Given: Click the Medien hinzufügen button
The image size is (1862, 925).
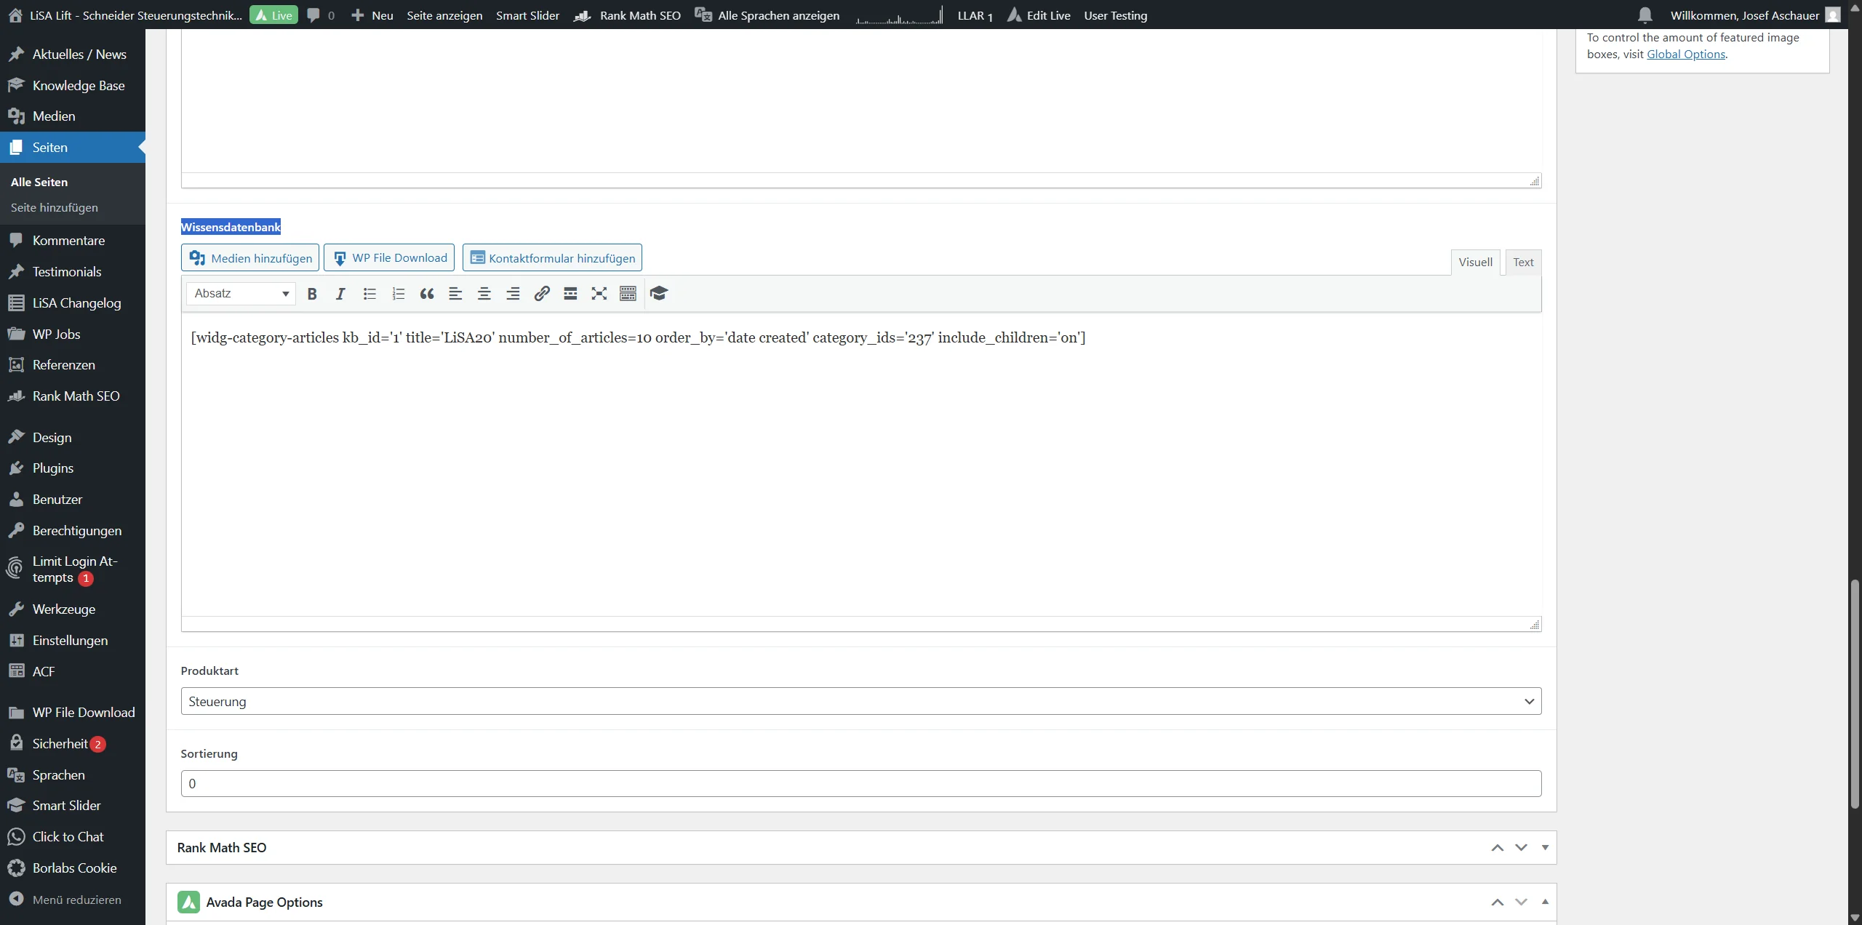Looking at the screenshot, I should 249,257.
